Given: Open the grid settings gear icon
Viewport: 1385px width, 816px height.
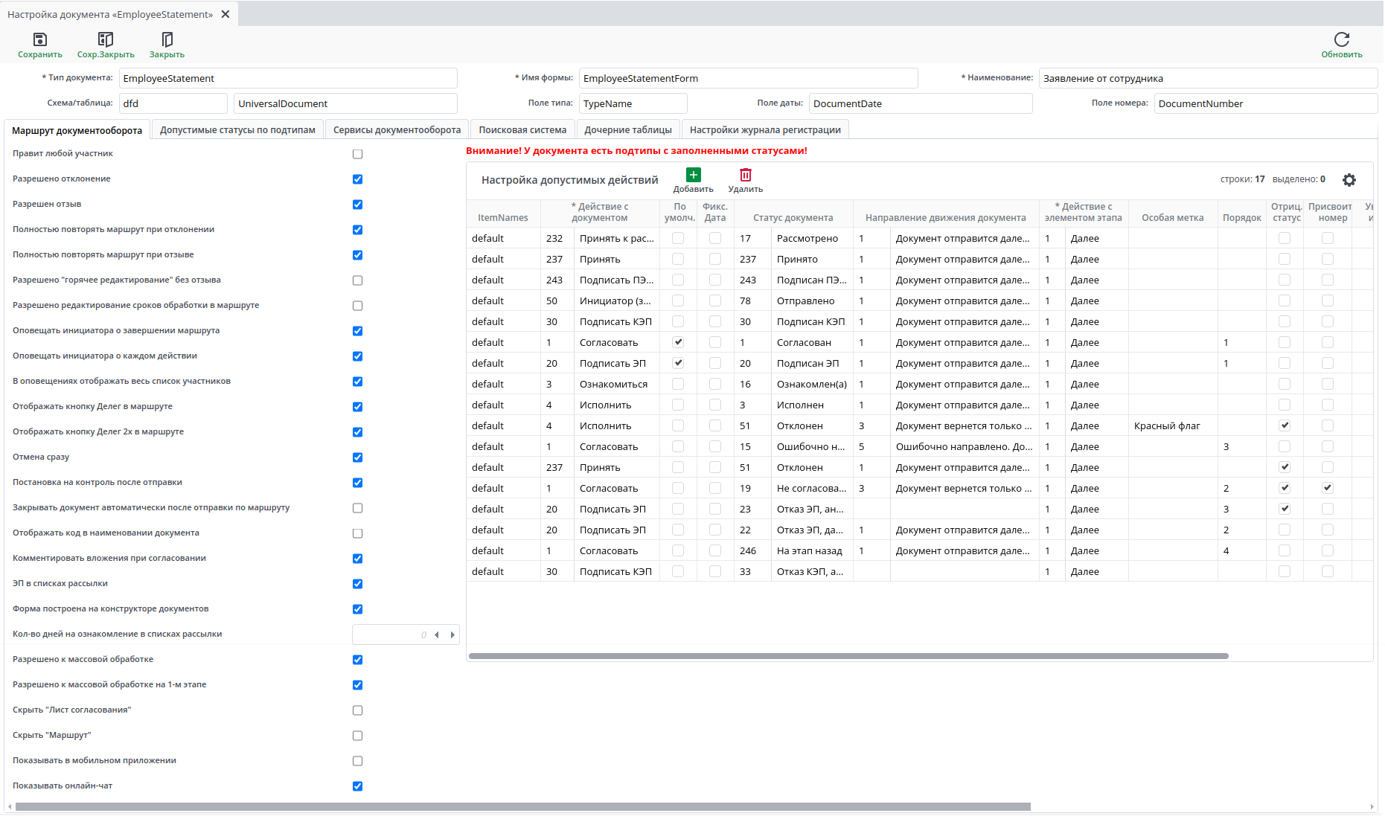Looking at the screenshot, I should click(1349, 180).
